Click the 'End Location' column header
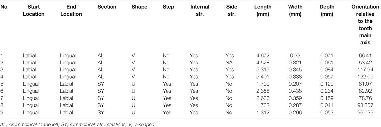 pos(71,10)
